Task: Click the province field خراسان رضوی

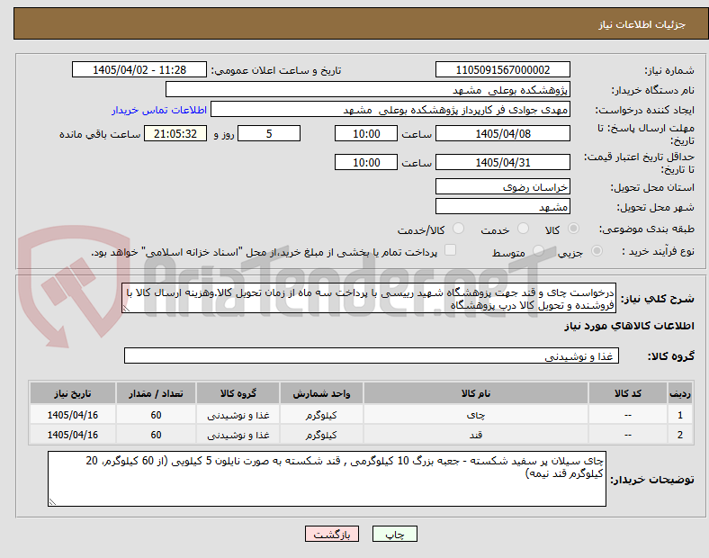Action: [x=502, y=186]
